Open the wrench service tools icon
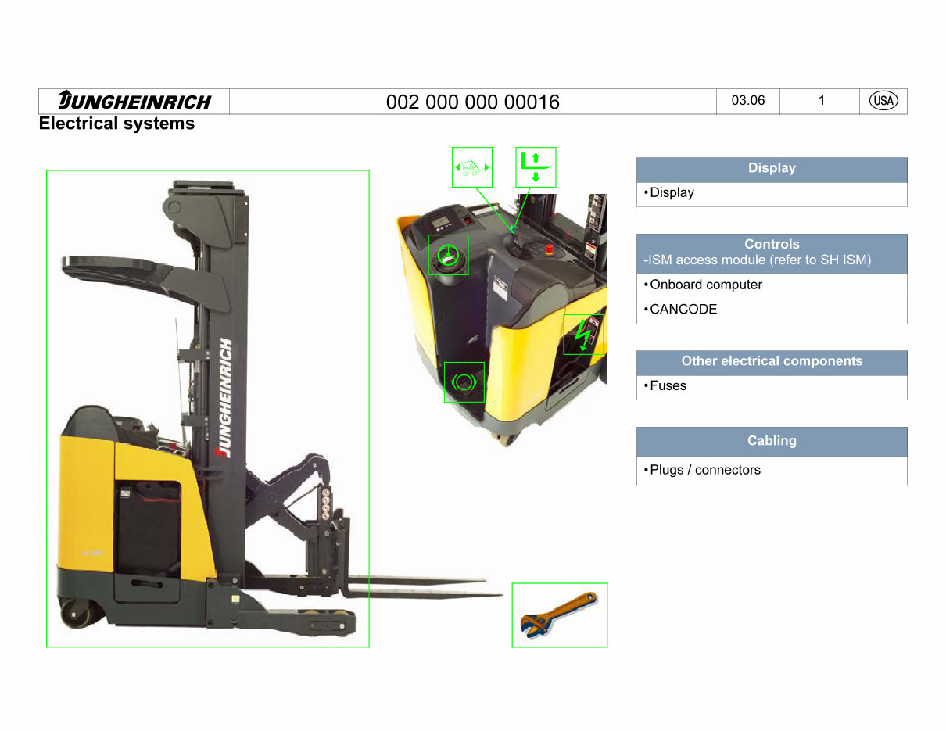 [x=559, y=615]
